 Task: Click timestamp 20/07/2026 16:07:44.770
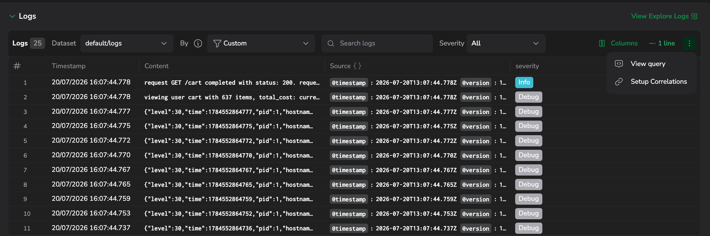tap(91, 155)
